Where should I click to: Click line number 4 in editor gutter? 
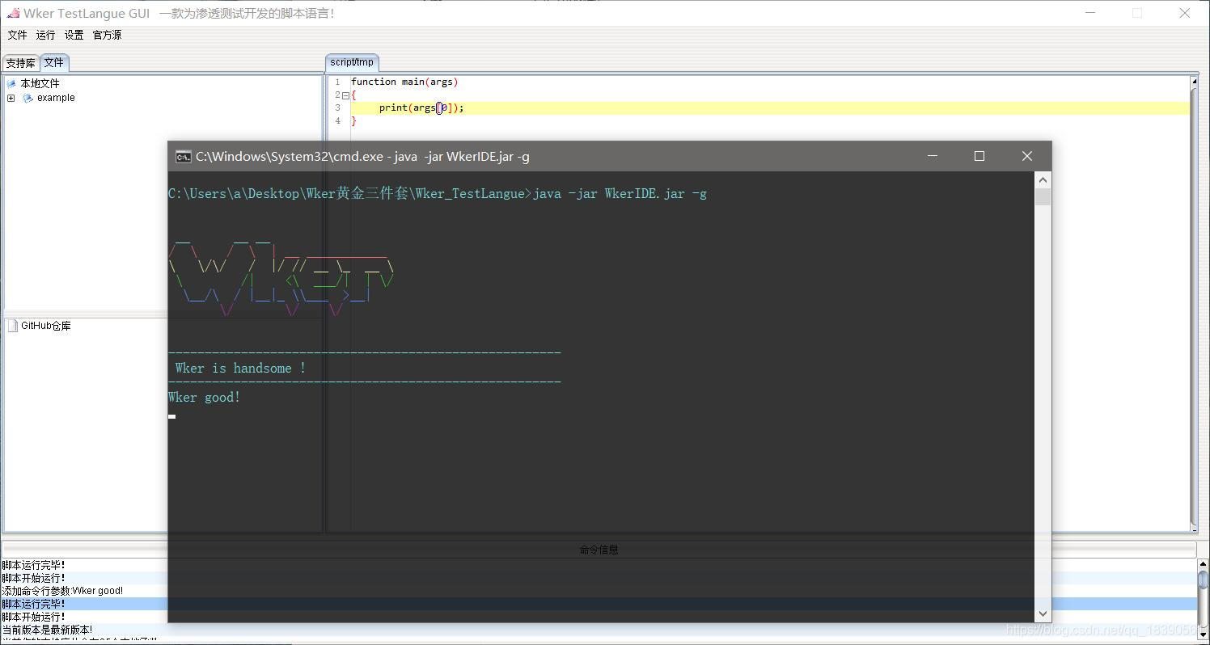pos(338,120)
